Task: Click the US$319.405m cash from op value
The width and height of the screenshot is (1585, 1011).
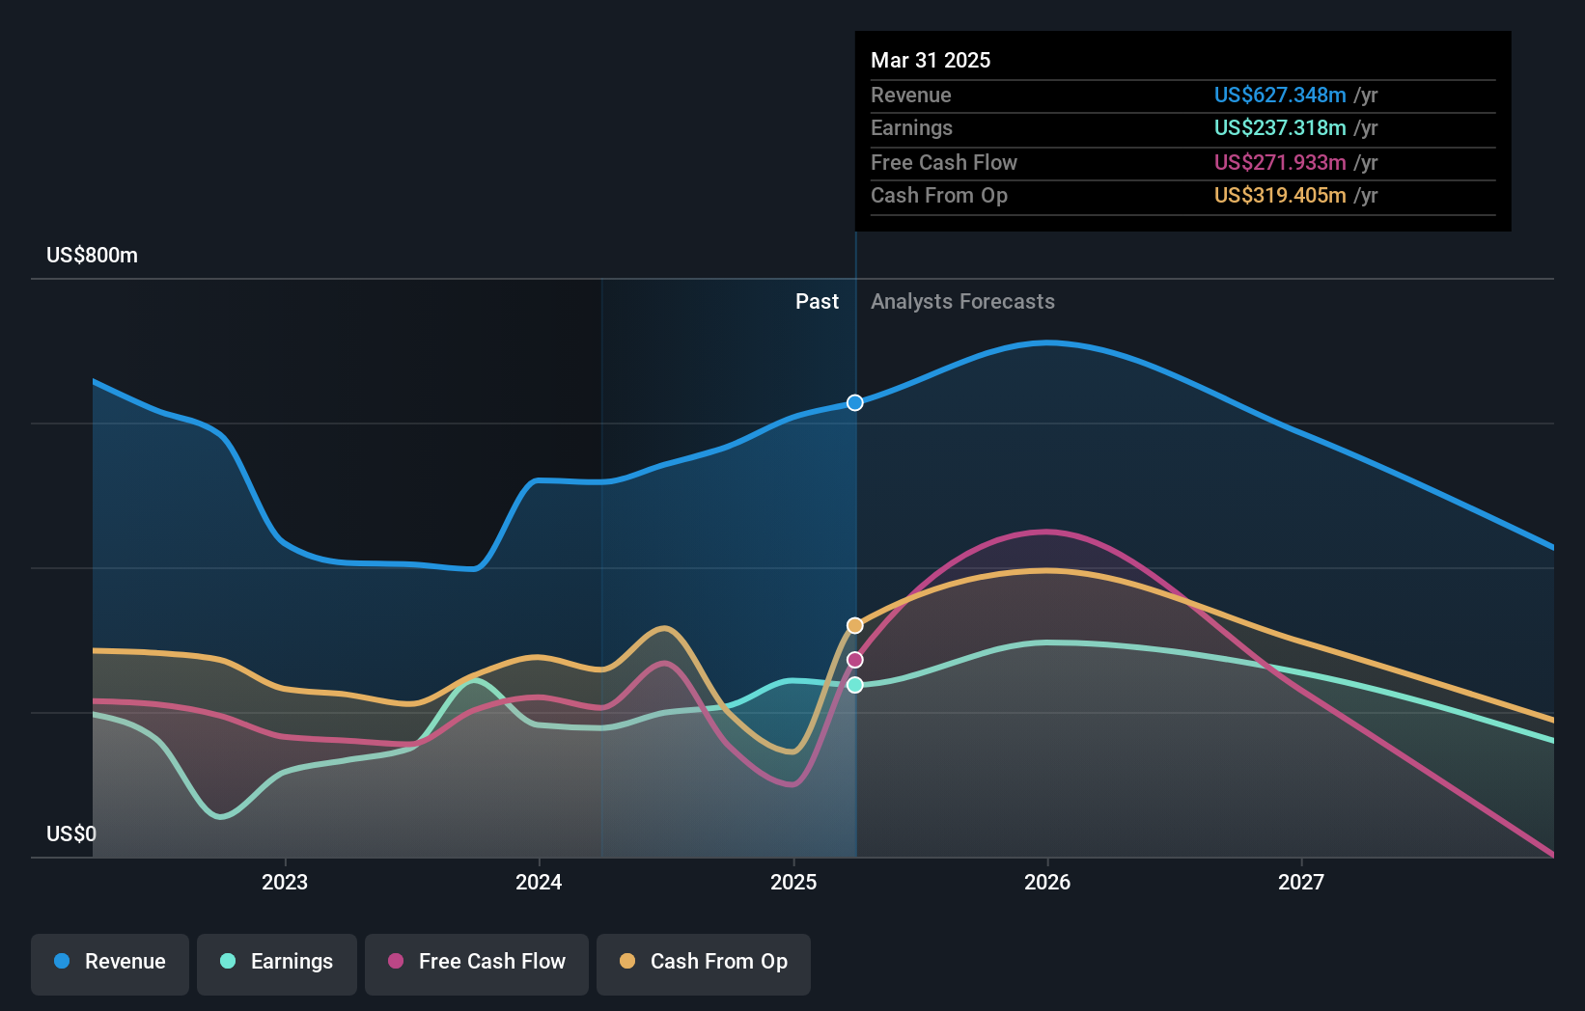Action: pyautogui.click(x=1280, y=196)
